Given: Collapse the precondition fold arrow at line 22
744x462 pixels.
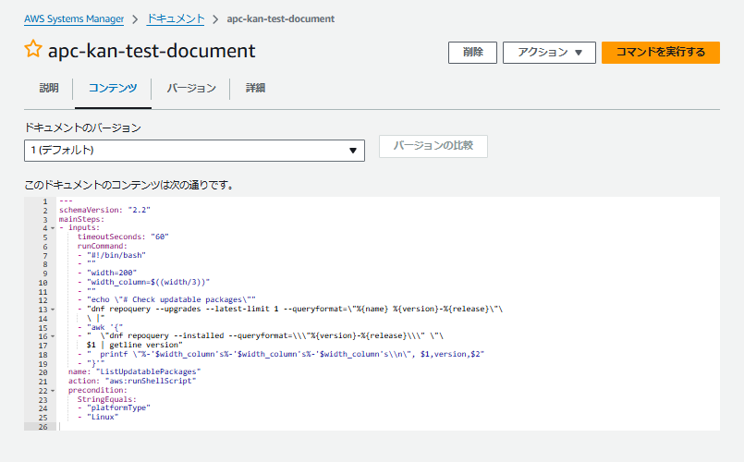Looking at the screenshot, I should point(53,391).
